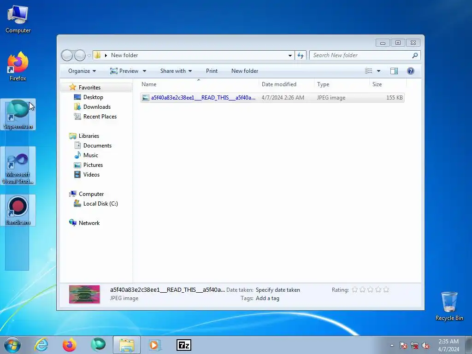
Task: Select the Bandicam desktop shortcut
Action: tap(18, 210)
